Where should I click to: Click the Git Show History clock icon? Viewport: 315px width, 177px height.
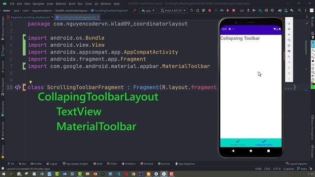coord(266,10)
